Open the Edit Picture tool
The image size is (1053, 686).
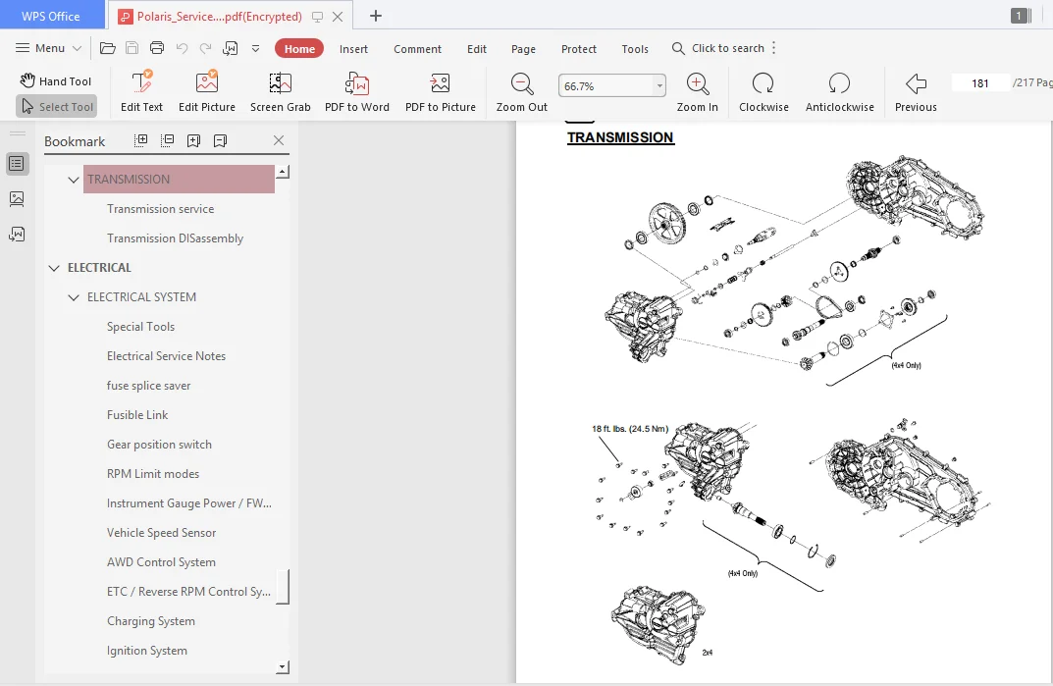point(207,92)
